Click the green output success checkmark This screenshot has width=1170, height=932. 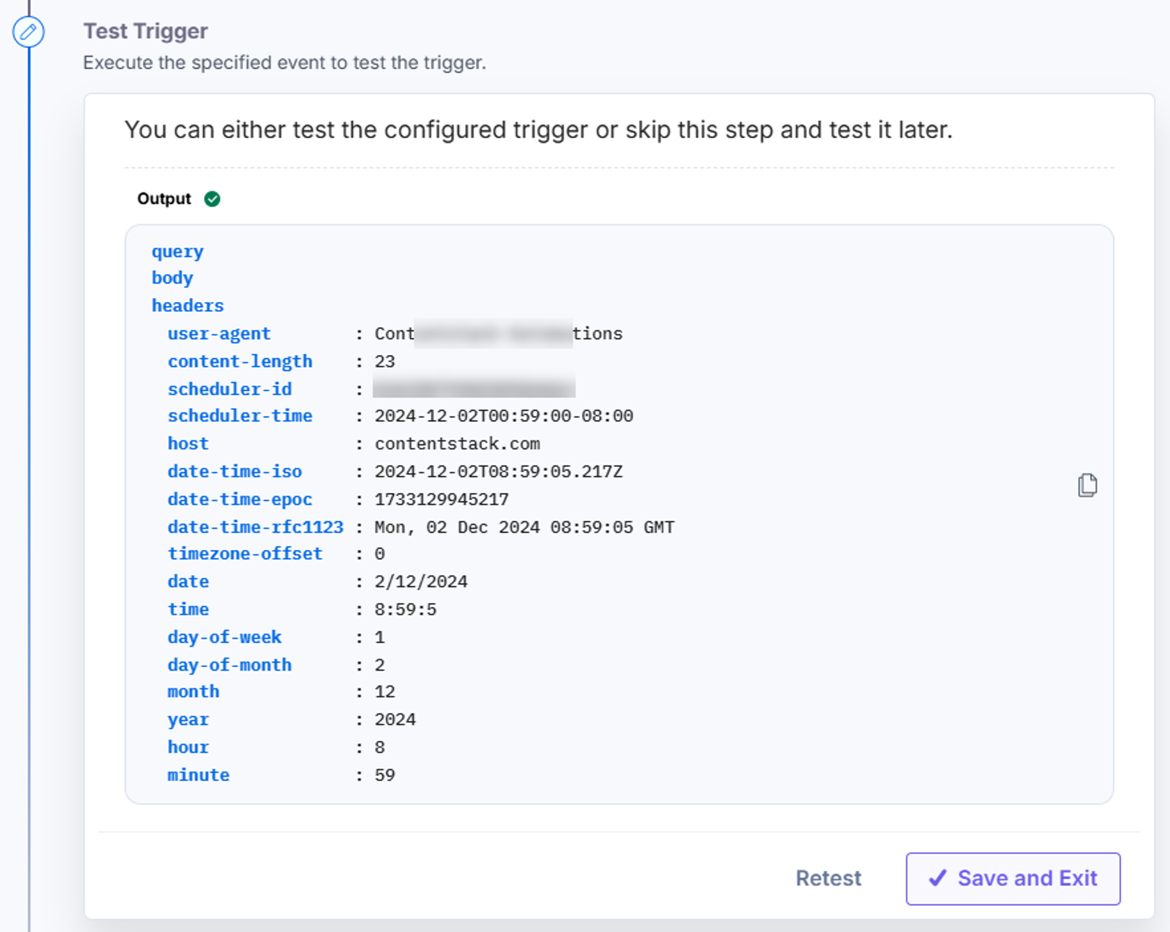(x=212, y=199)
